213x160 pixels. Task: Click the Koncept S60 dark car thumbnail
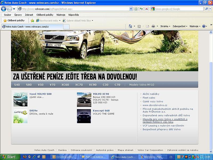84,116
